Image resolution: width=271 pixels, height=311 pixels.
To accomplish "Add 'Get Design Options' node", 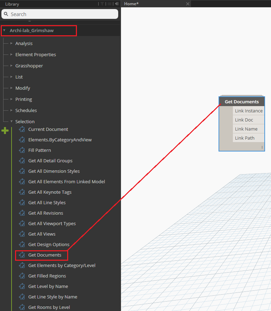I will 49,245.
